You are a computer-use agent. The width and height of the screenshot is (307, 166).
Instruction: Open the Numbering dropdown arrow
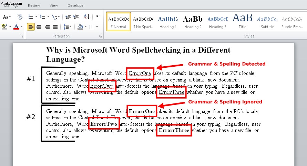(x=48, y=17)
